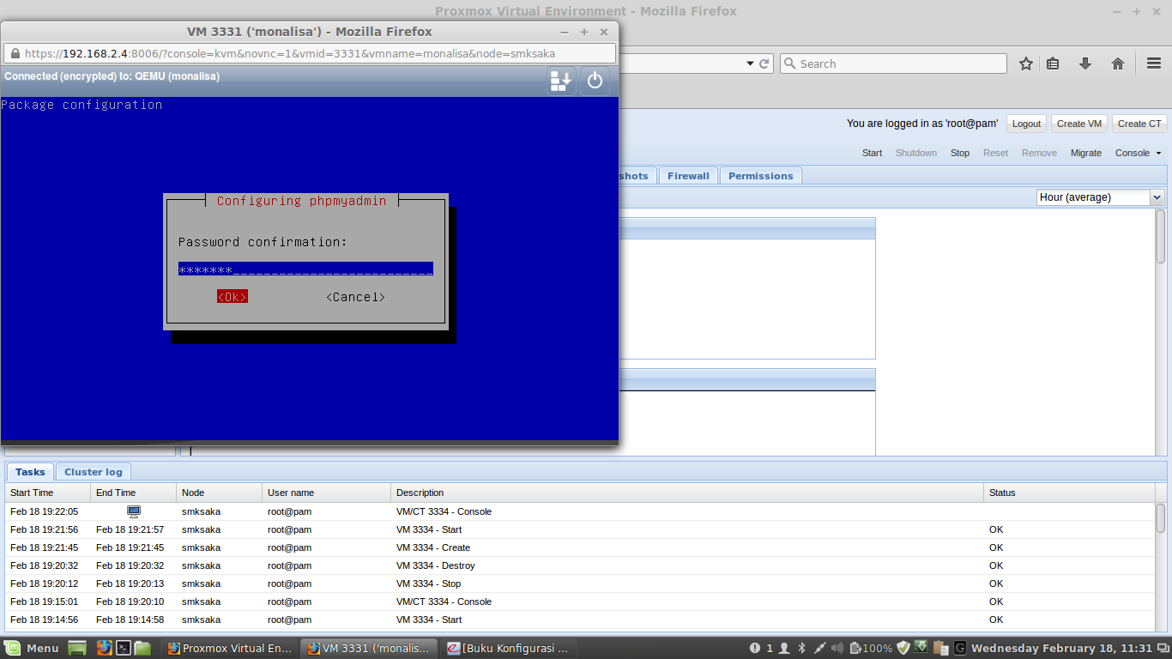Switch to the Permissions tab

tap(761, 176)
